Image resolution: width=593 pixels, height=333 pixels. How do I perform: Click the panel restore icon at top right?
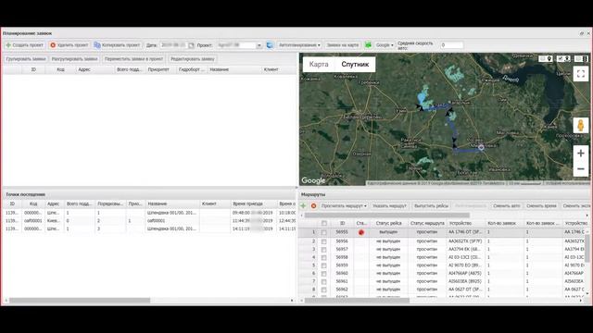click(582, 33)
